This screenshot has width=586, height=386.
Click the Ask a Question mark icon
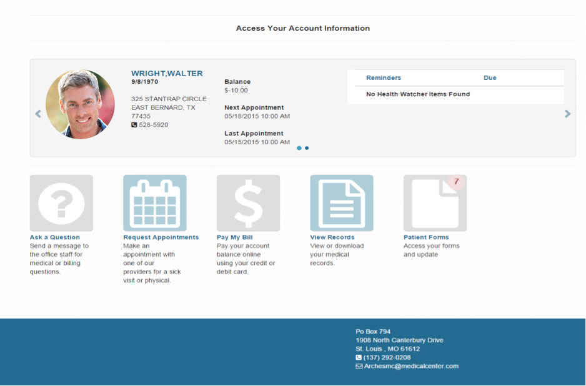tap(61, 203)
